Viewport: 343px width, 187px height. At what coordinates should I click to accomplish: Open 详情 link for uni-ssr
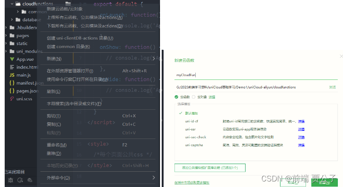301,129
